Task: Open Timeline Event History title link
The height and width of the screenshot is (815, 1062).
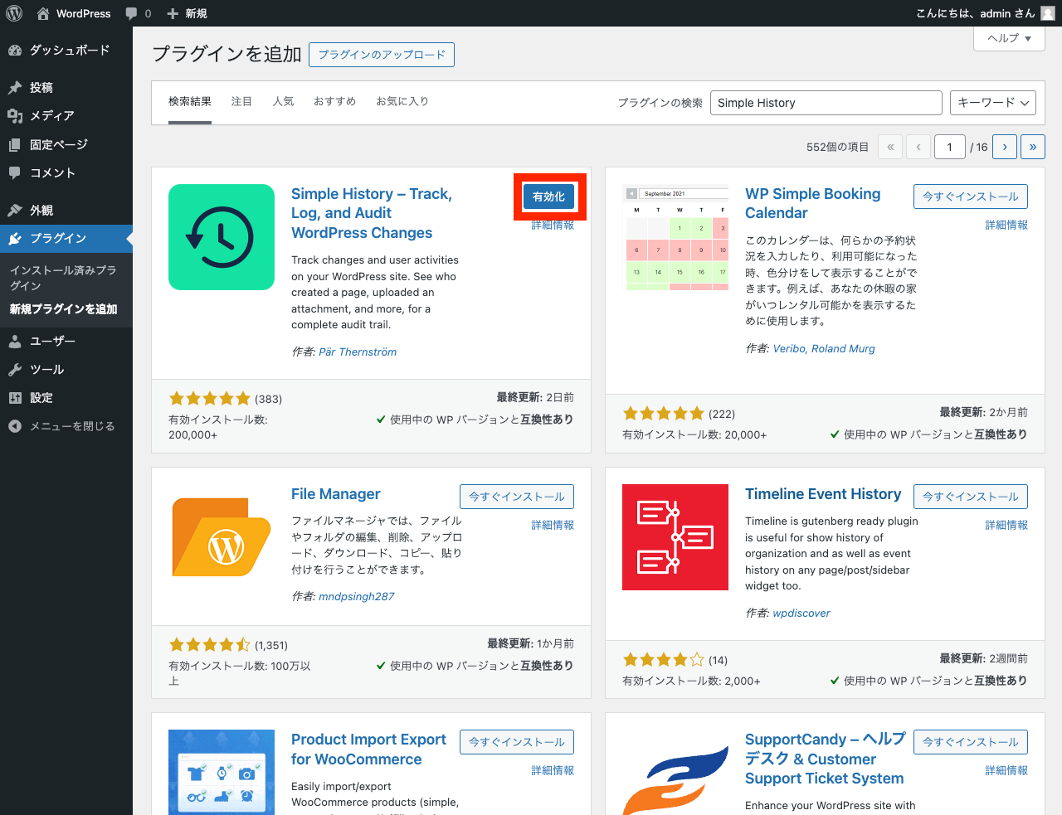Action: [x=823, y=494]
